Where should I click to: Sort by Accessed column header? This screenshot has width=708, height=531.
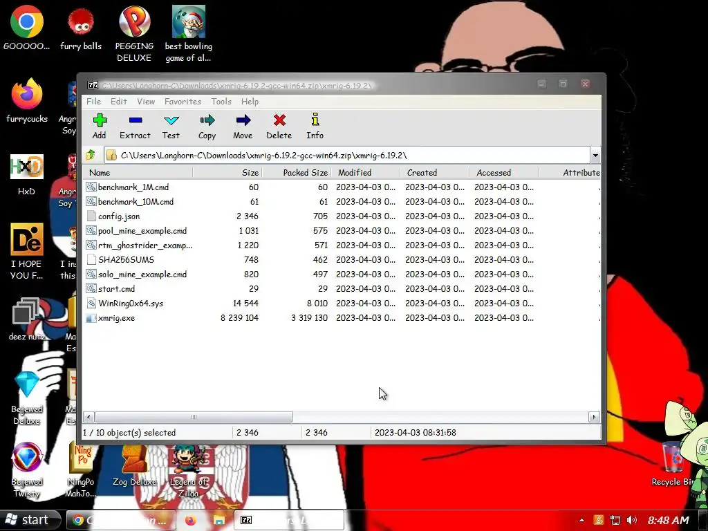tap(504, 172)
